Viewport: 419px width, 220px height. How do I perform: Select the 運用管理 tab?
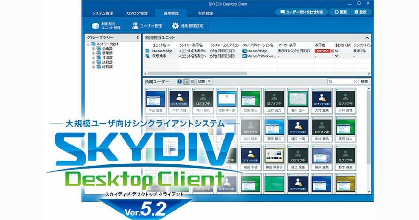[x=171, y=13]
